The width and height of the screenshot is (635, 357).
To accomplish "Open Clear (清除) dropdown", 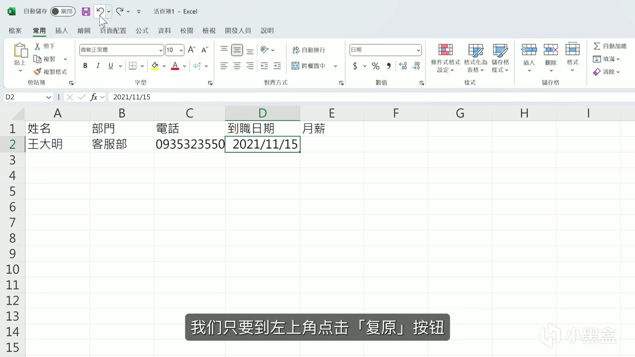I will pos(607,72).
